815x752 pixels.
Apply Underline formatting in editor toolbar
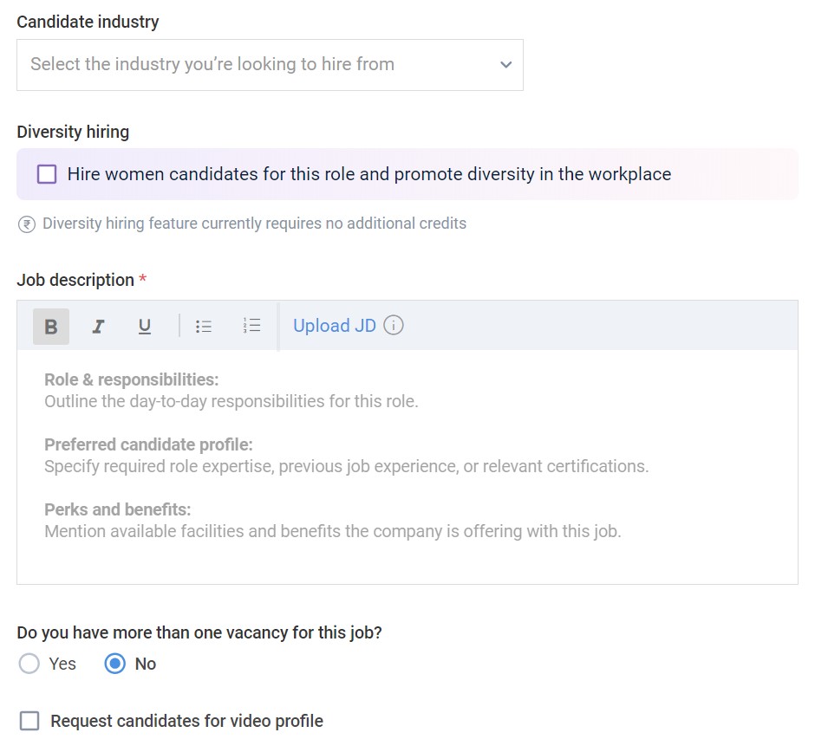pos(145,327)
